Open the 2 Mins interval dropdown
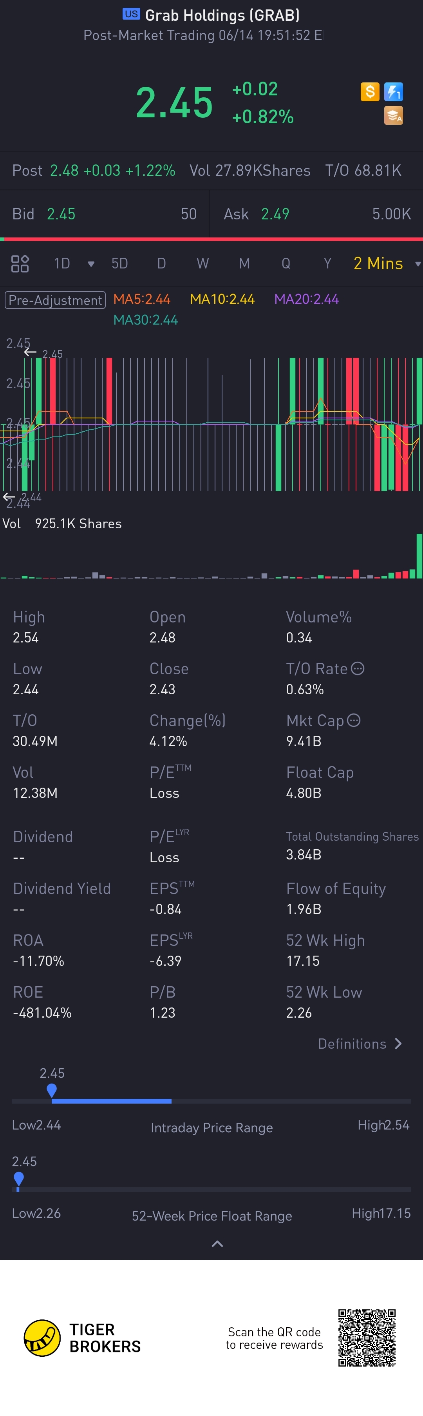The height and width of the screenshot is (1416, 423). (x=386, y=264)
